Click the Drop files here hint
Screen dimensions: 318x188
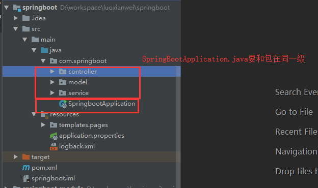297,171
